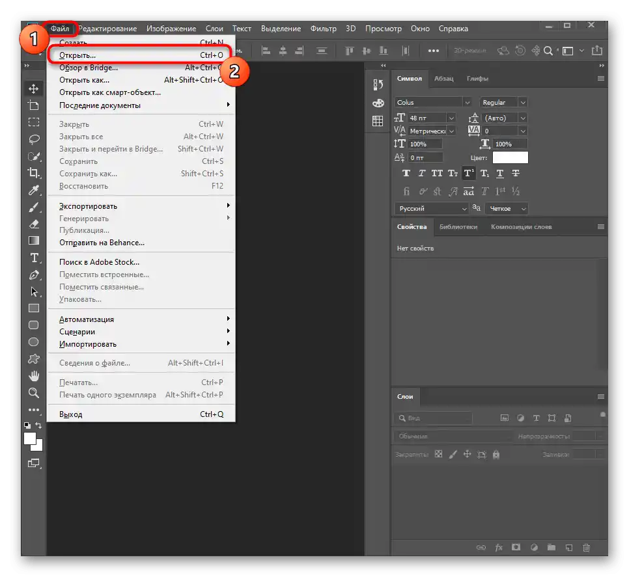
Task: Expand the Русский language dropdown
Action: (464, 209)
